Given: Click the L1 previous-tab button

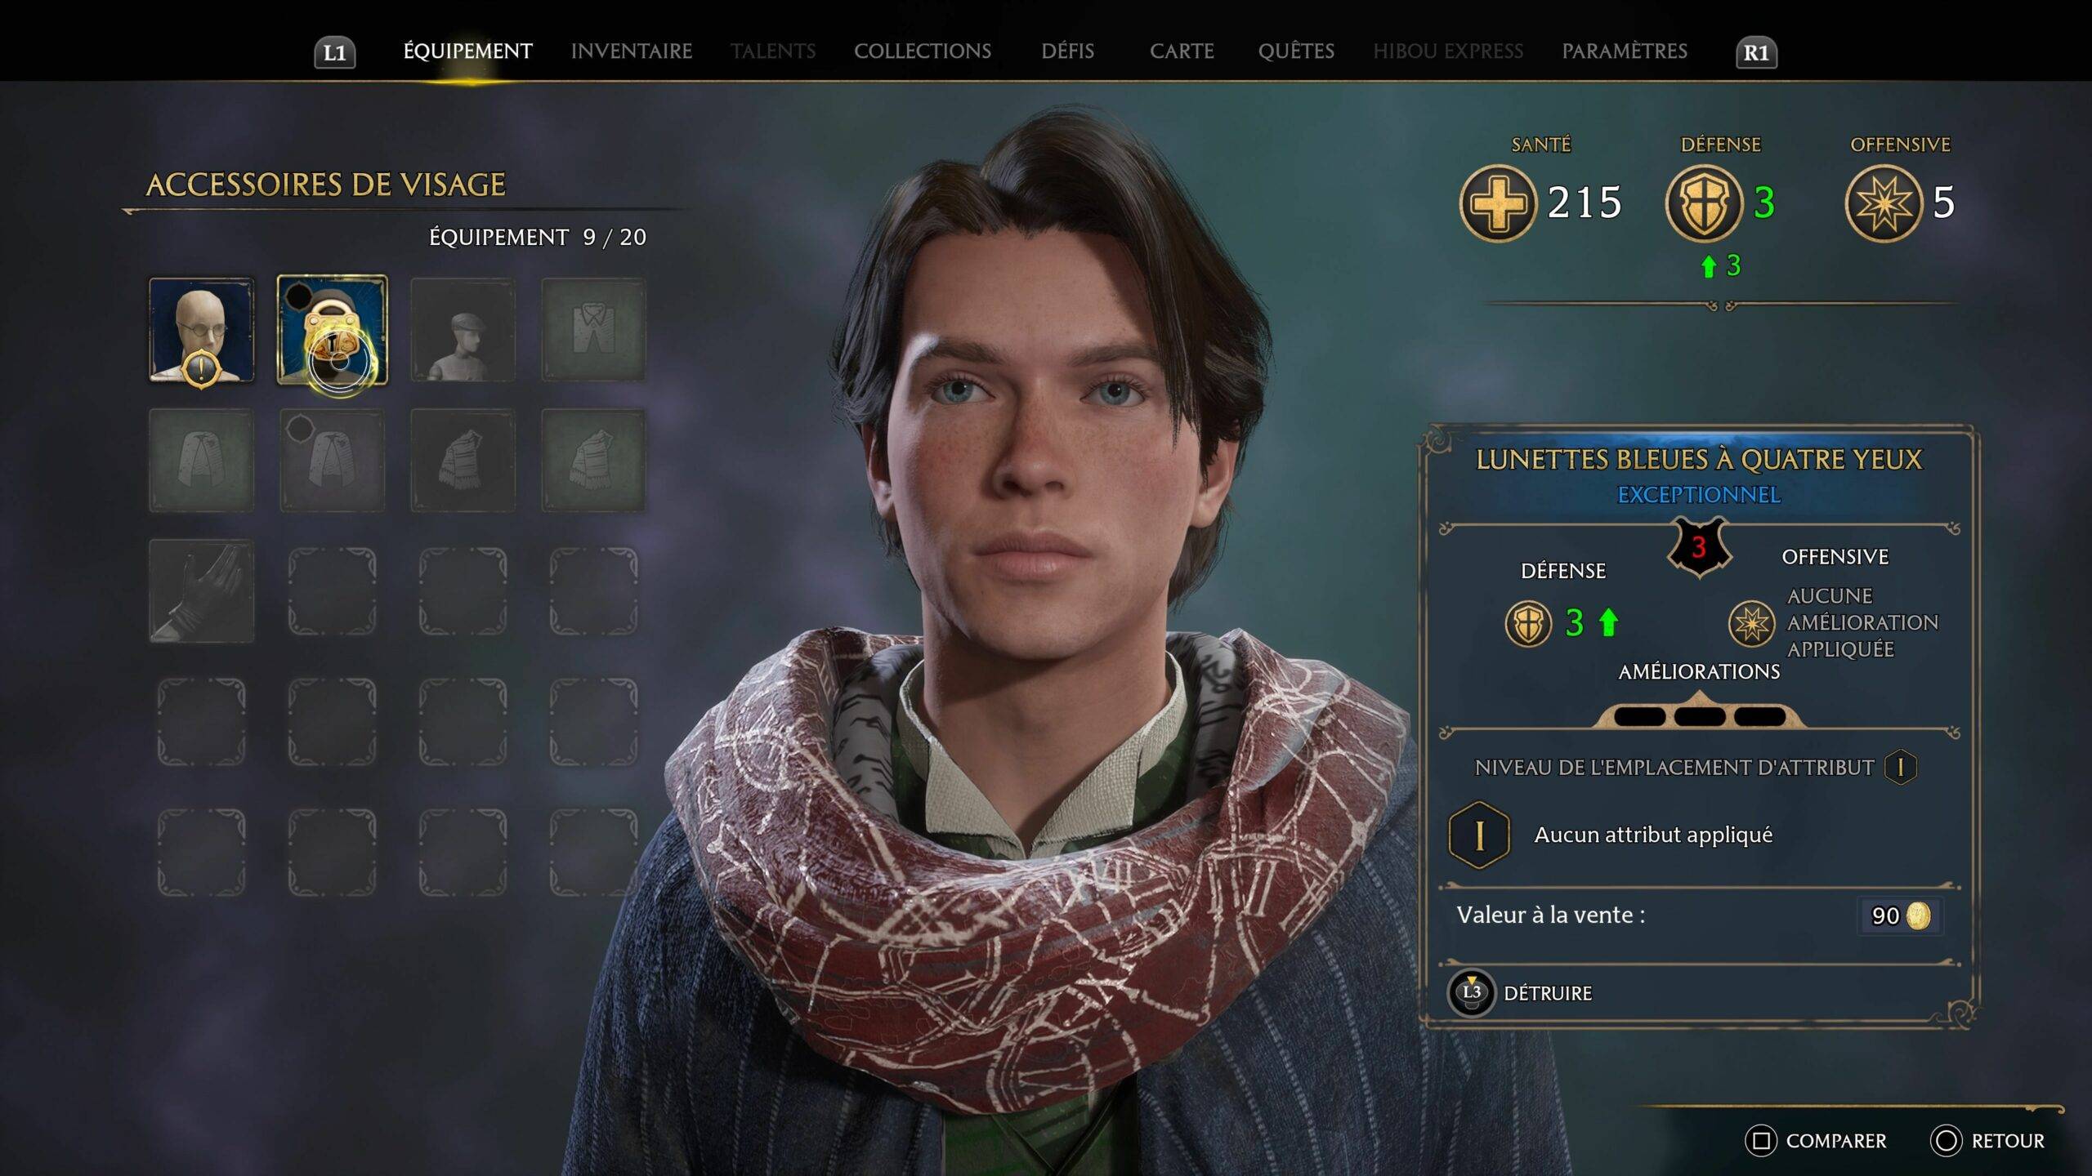Looking at the screenshot, I should (x=335, y=53).
